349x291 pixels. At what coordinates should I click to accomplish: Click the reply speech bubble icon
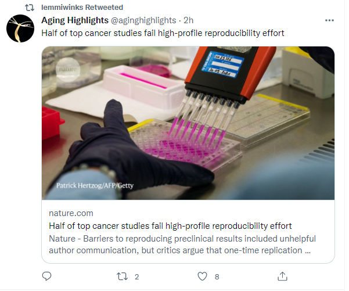[x=48, y=276]
